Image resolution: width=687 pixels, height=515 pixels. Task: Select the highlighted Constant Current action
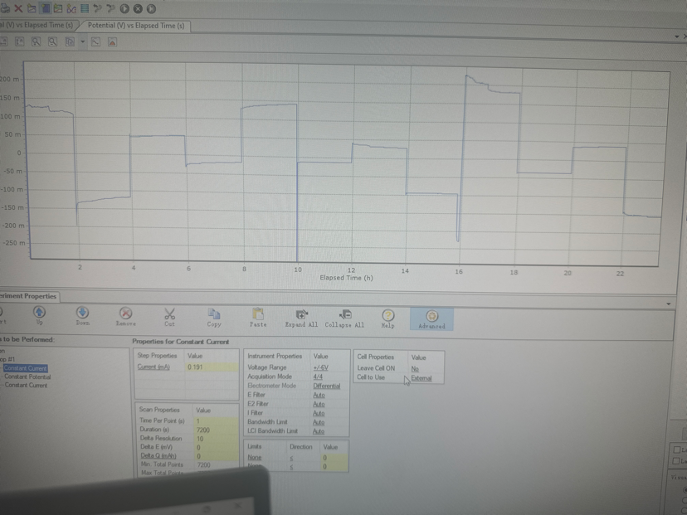[x=26, y=368]
